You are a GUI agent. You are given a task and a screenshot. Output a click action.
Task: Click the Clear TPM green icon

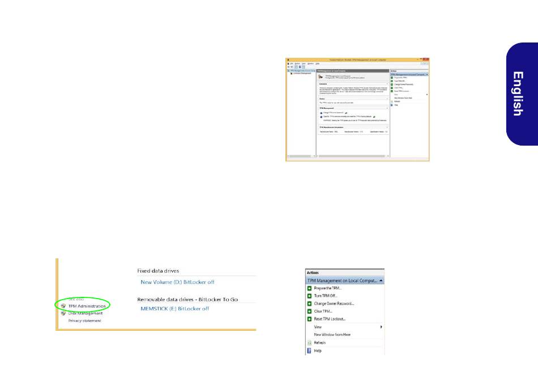click(309, 312)
